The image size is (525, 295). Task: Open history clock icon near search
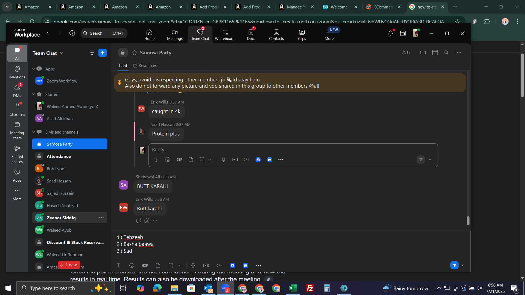(72, 33)
